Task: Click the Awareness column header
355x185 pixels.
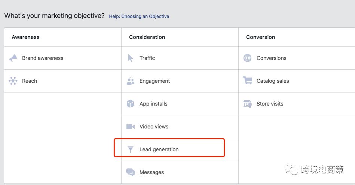Action: (25, 37)
